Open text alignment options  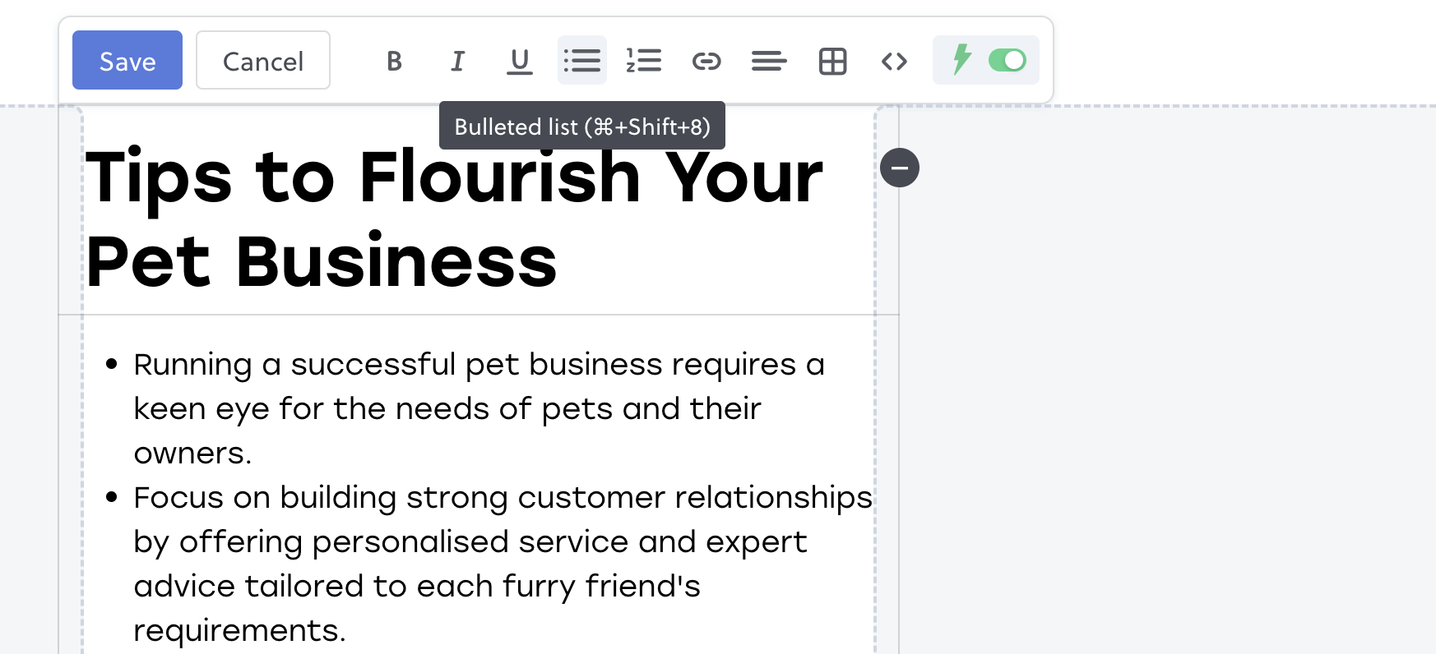click(x=769, y=61)
